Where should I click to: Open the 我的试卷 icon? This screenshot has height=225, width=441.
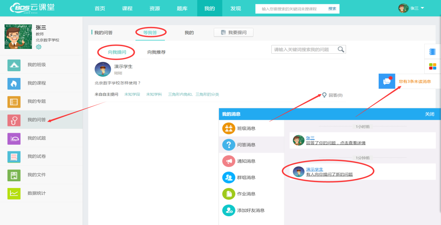(x=14, y=157)
